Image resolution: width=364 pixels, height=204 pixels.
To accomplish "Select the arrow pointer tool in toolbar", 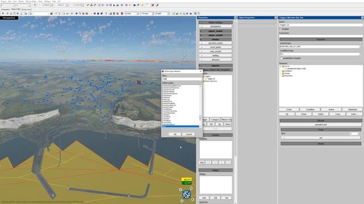I will pyautogui.click(x=3, y=14).
